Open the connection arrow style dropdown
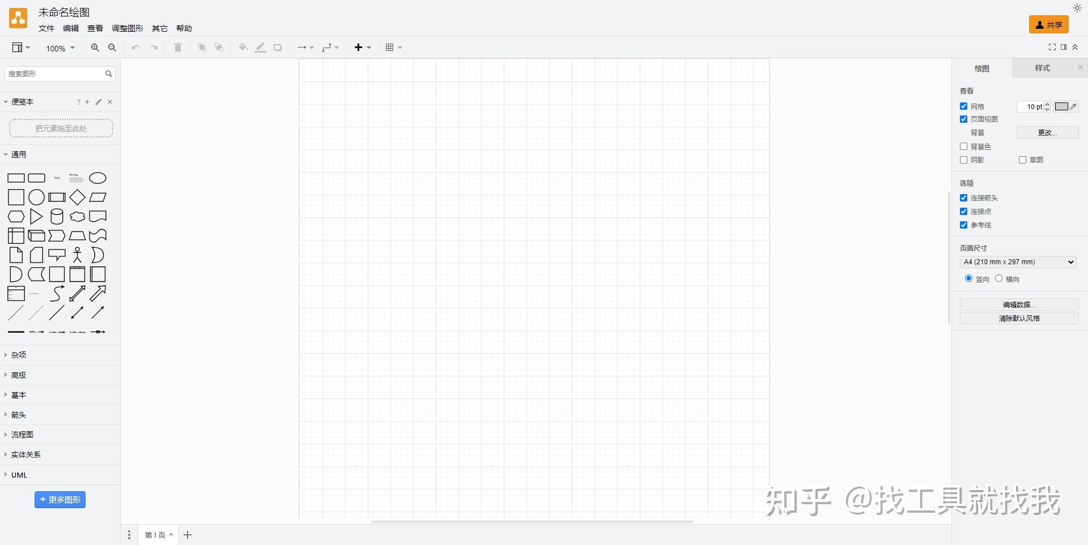Image resolution: width=1088 pixels, height=545 pixels. pyautogui.click(x=305, y=48)
